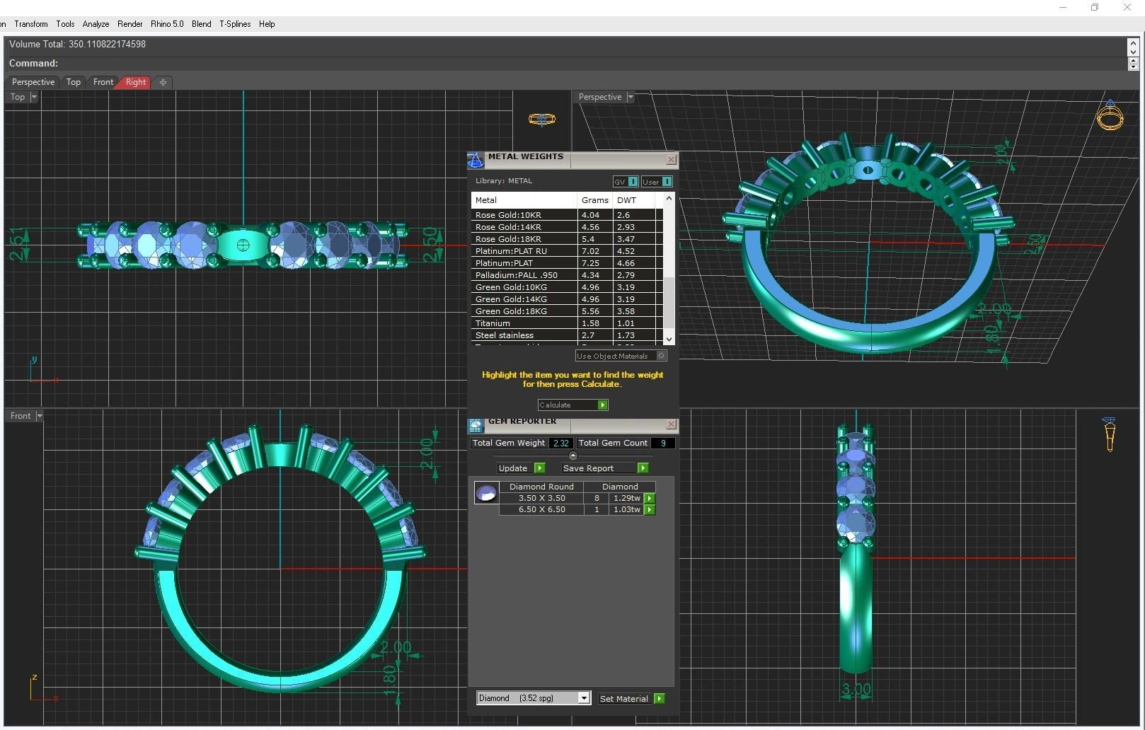Click green arrow beside 6.50 X 6.50 row

click(x=649, y=509)
